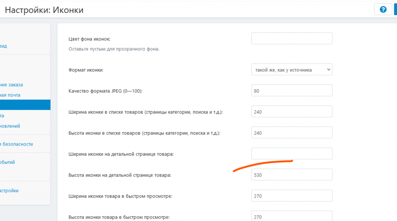Open the "ние заказа" settings section in sidebar
This screenshot has width=397, height=221.
tap(12, 85)
